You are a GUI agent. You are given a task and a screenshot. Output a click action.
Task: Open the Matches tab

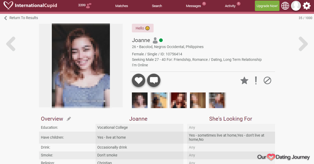click(x=122, y=6)
